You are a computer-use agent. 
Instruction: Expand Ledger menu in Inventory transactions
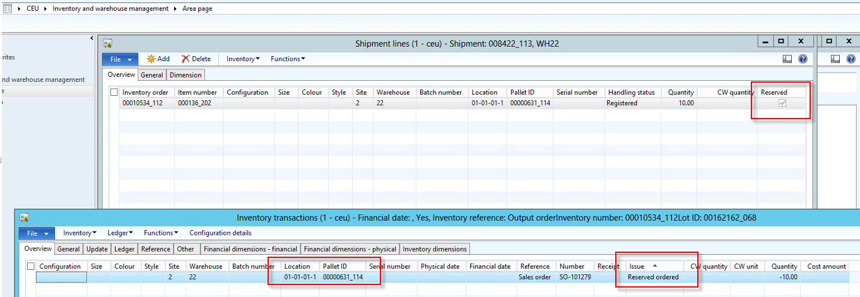120,233
